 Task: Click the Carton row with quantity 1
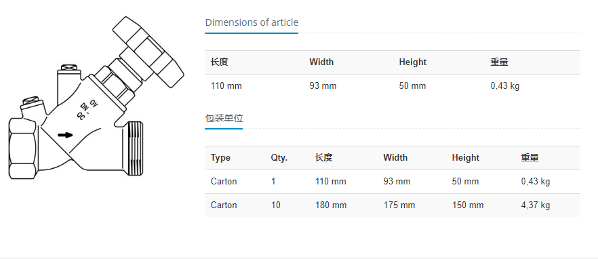393,182
